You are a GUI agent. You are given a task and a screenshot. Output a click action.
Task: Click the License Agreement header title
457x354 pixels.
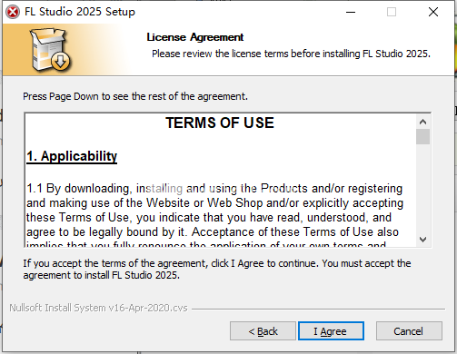tap(195, 37)
